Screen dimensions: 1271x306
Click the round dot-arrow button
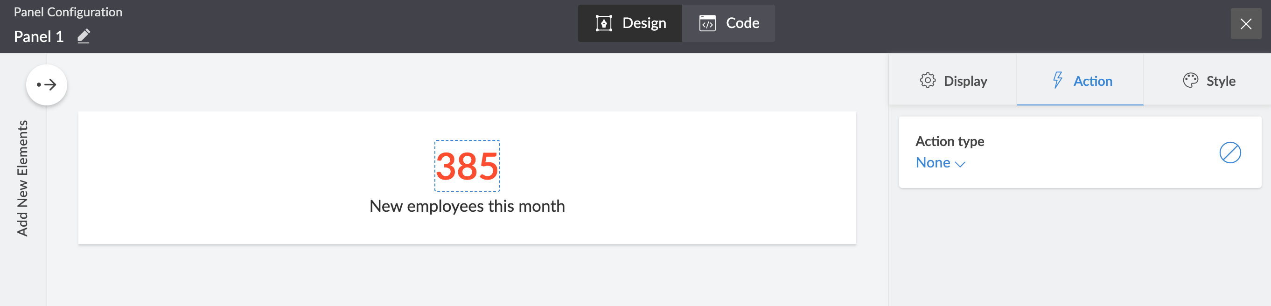point(47,85)
